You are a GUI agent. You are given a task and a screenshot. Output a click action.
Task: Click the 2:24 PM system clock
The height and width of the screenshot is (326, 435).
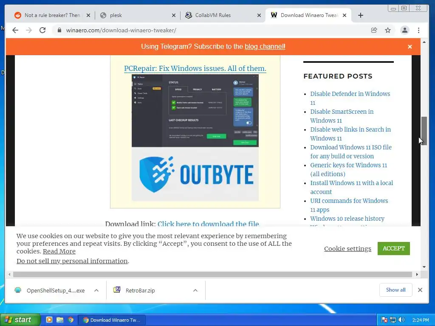tap(421, 320)
